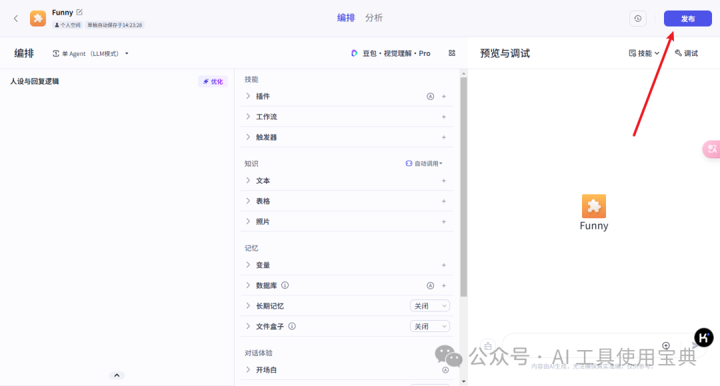Click the grid layout icon beside model
The height and width of the screenshot is (386, 720).
coord(452,53)
